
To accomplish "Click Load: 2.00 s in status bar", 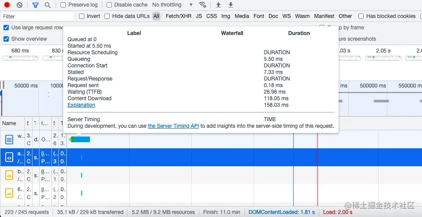I will tap(337, 212).
